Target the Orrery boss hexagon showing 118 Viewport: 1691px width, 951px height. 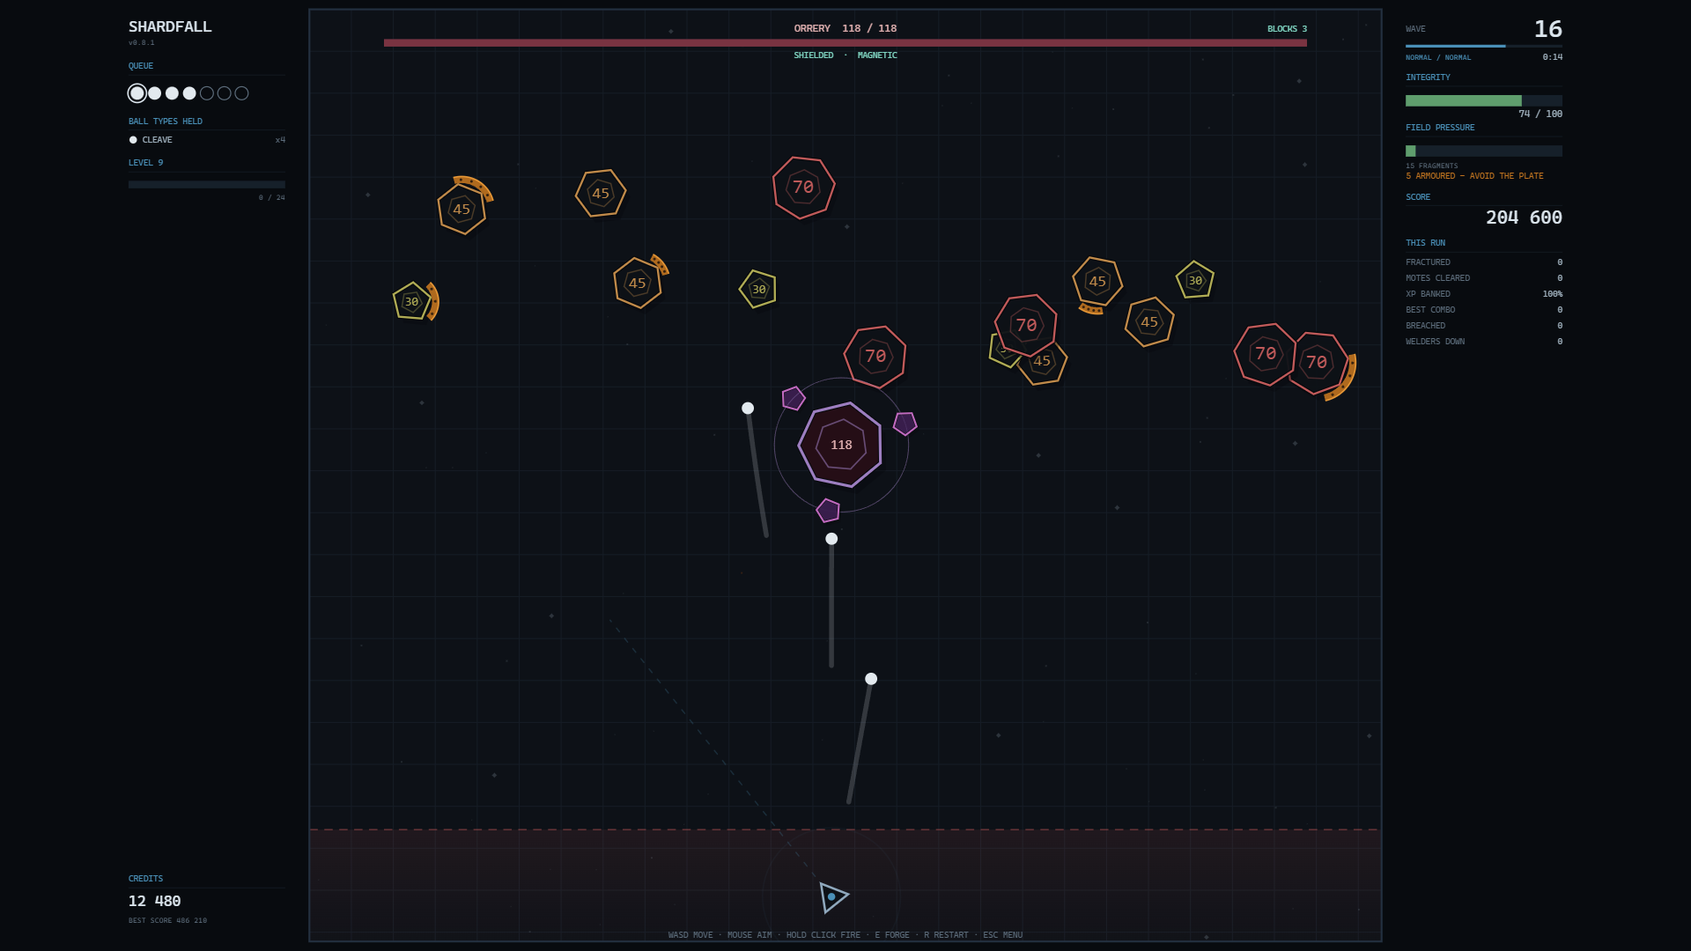click(x=840, y=445)
